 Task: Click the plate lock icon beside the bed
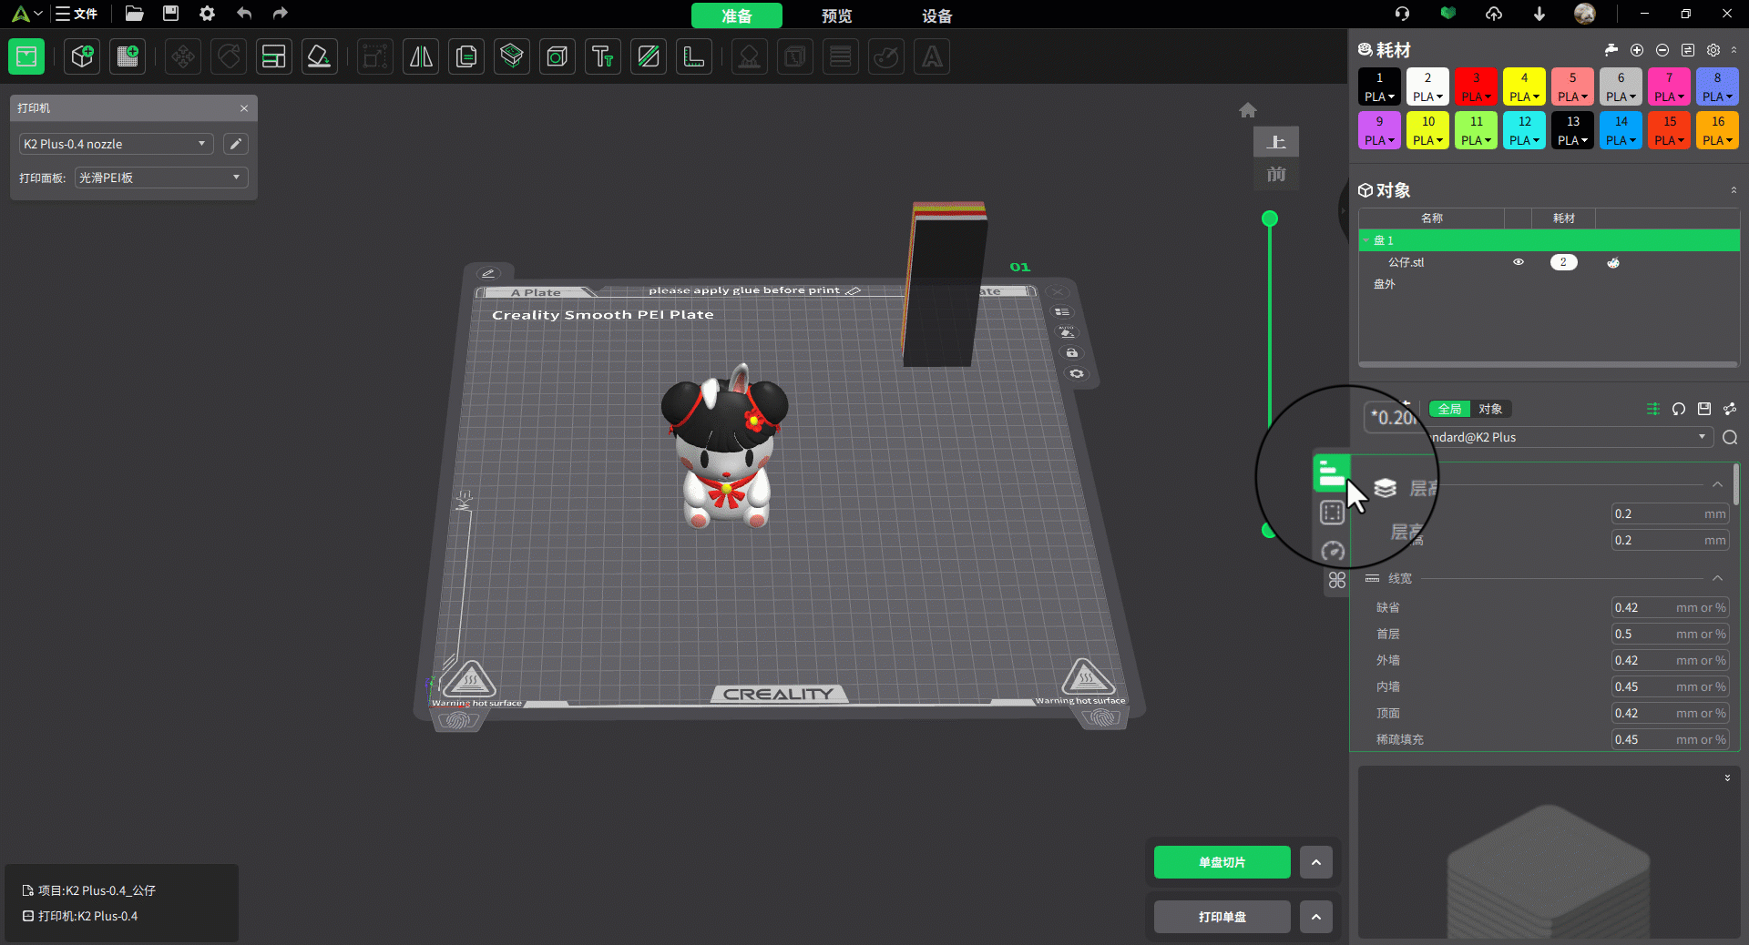(1072, 352)
